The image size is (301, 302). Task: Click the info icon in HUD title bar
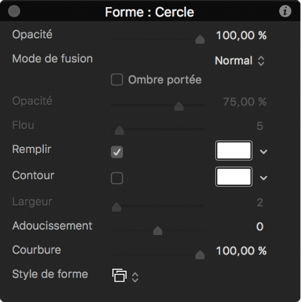(285, 11)
